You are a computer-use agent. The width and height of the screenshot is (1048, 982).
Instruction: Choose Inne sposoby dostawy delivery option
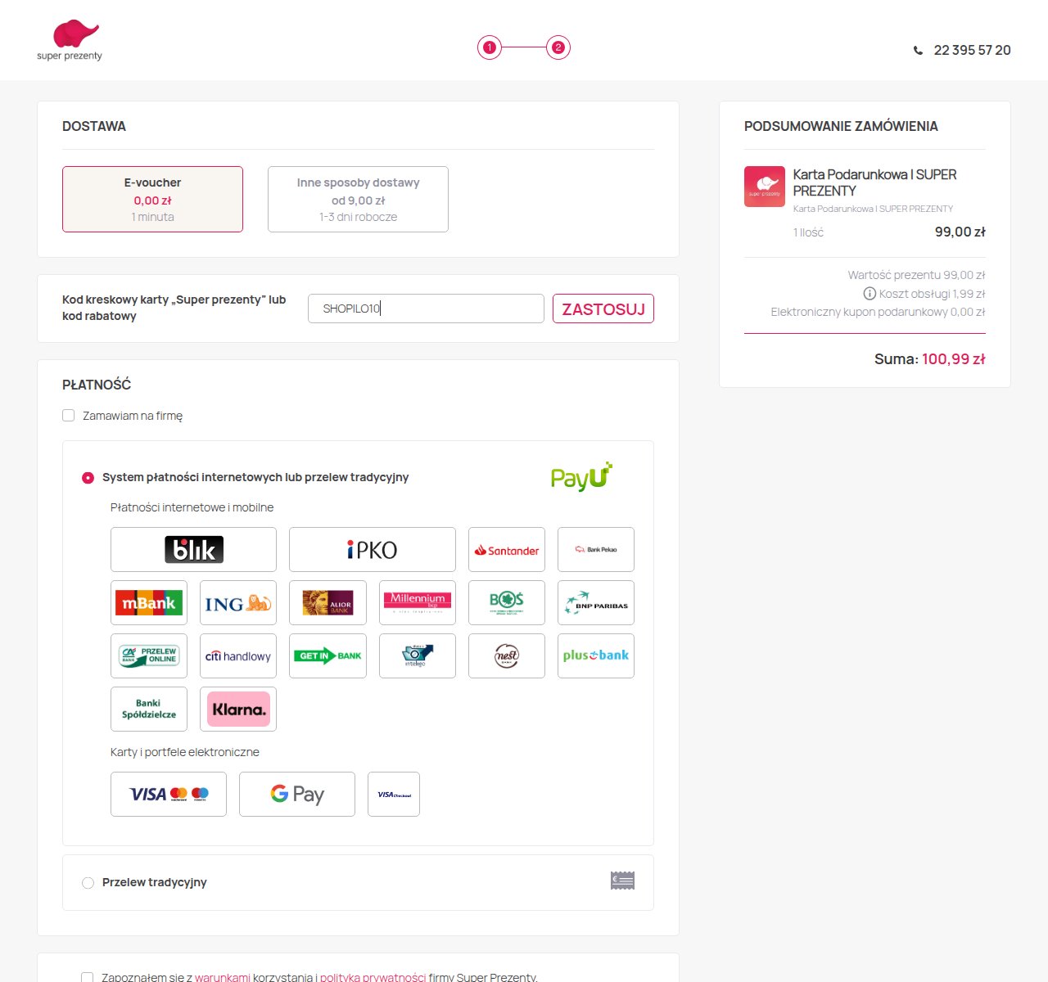358,199
